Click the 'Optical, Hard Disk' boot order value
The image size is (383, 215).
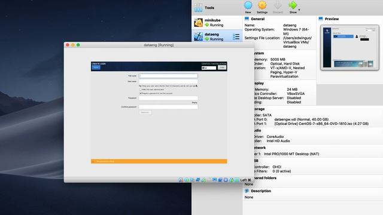[x=285, y=64]
